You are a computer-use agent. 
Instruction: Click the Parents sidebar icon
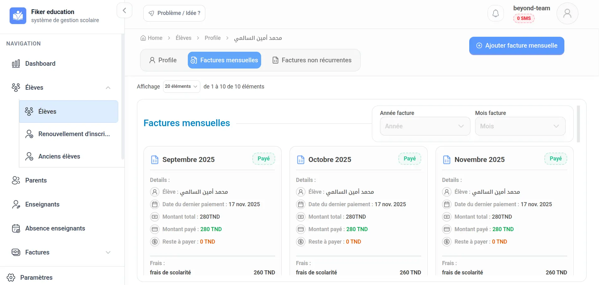tap(16, 180)
